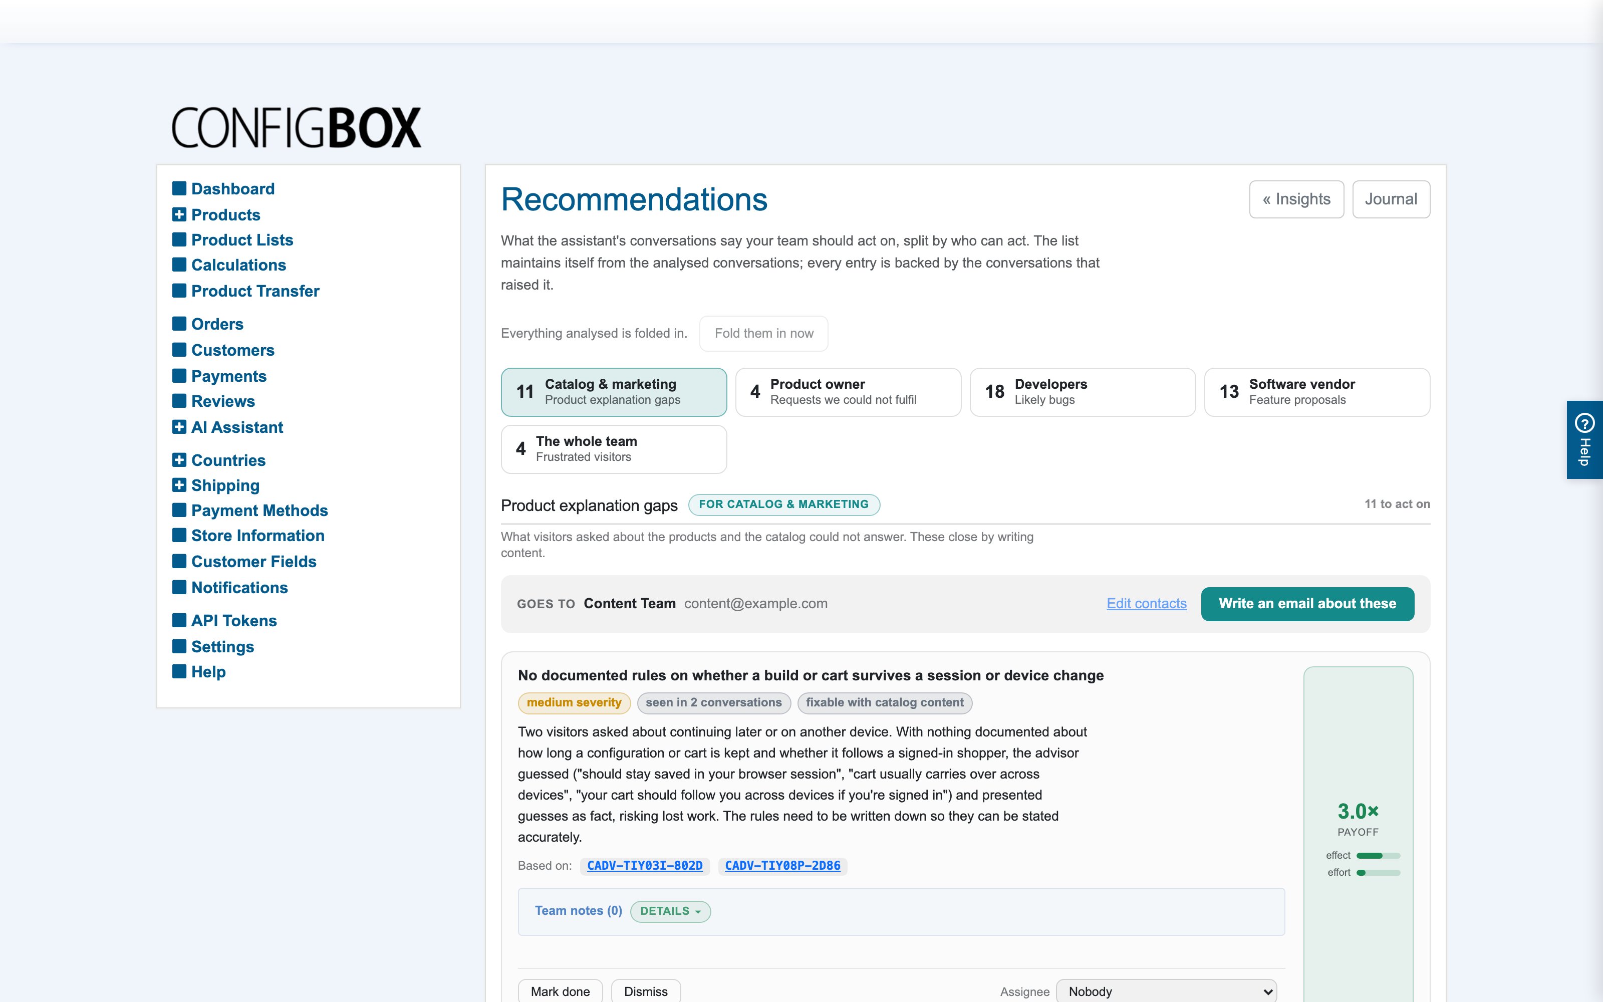Click the medium severity badge
The image size is (1603, 1002).
coord(574,702)
